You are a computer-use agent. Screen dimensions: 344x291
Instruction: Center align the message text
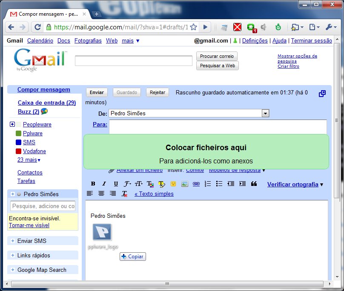(x=101, y=194)
